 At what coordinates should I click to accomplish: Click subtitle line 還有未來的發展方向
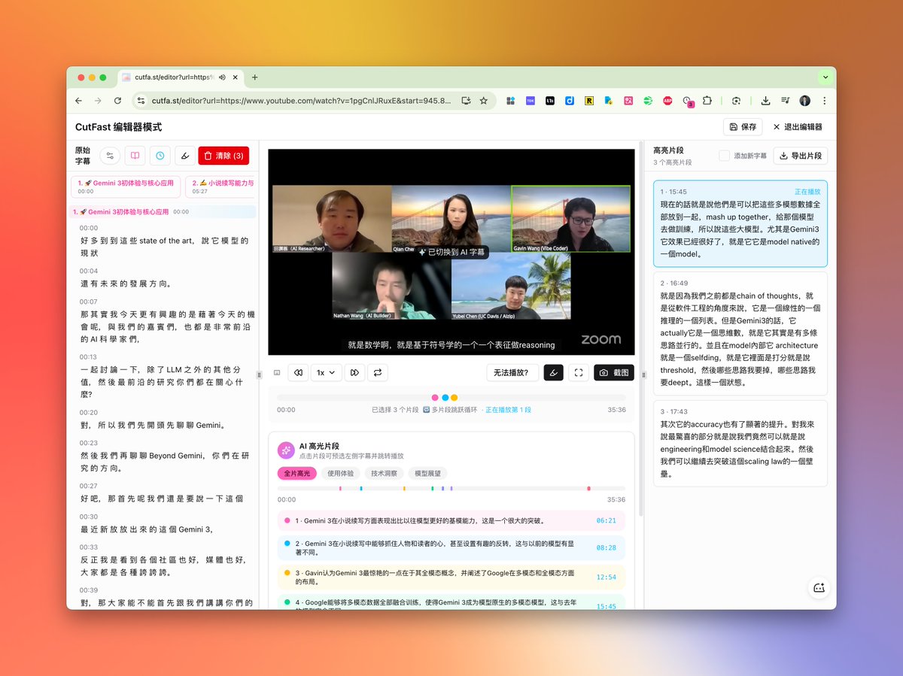coord(126,283)
